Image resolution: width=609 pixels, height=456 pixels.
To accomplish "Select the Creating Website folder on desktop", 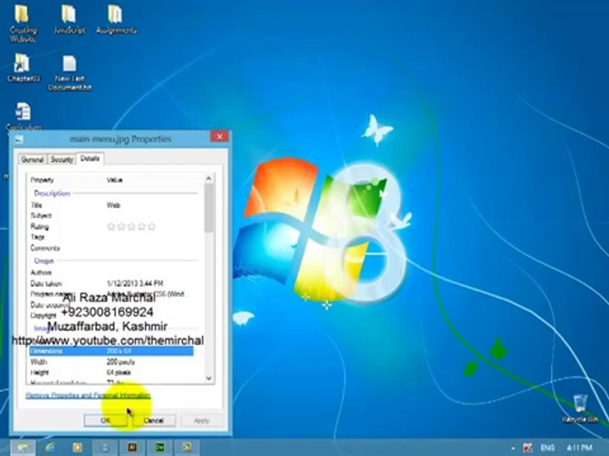I will tap(22, 23).
